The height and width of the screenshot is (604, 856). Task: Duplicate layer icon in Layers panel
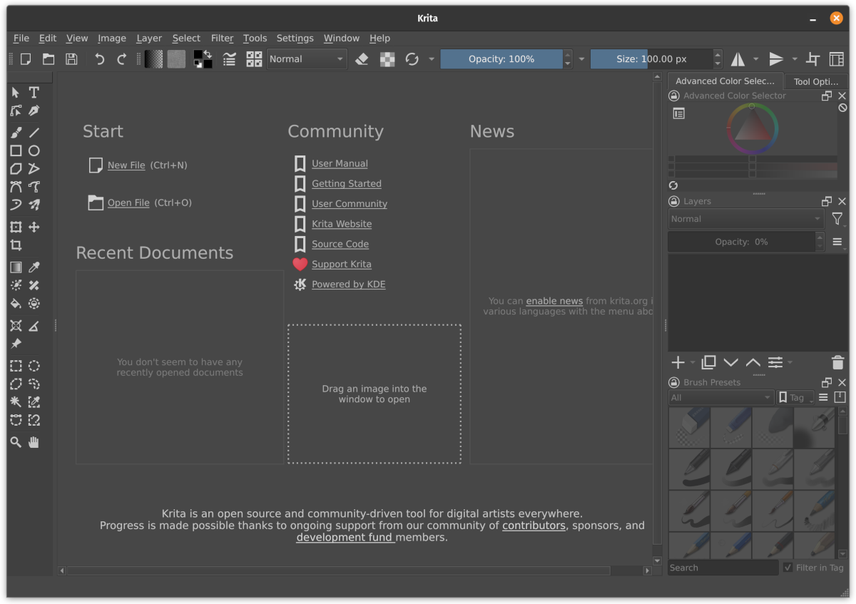pyautogui.click(x=708, y=363)
